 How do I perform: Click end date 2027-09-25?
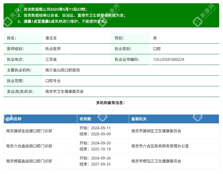click(x=101, y=164)
